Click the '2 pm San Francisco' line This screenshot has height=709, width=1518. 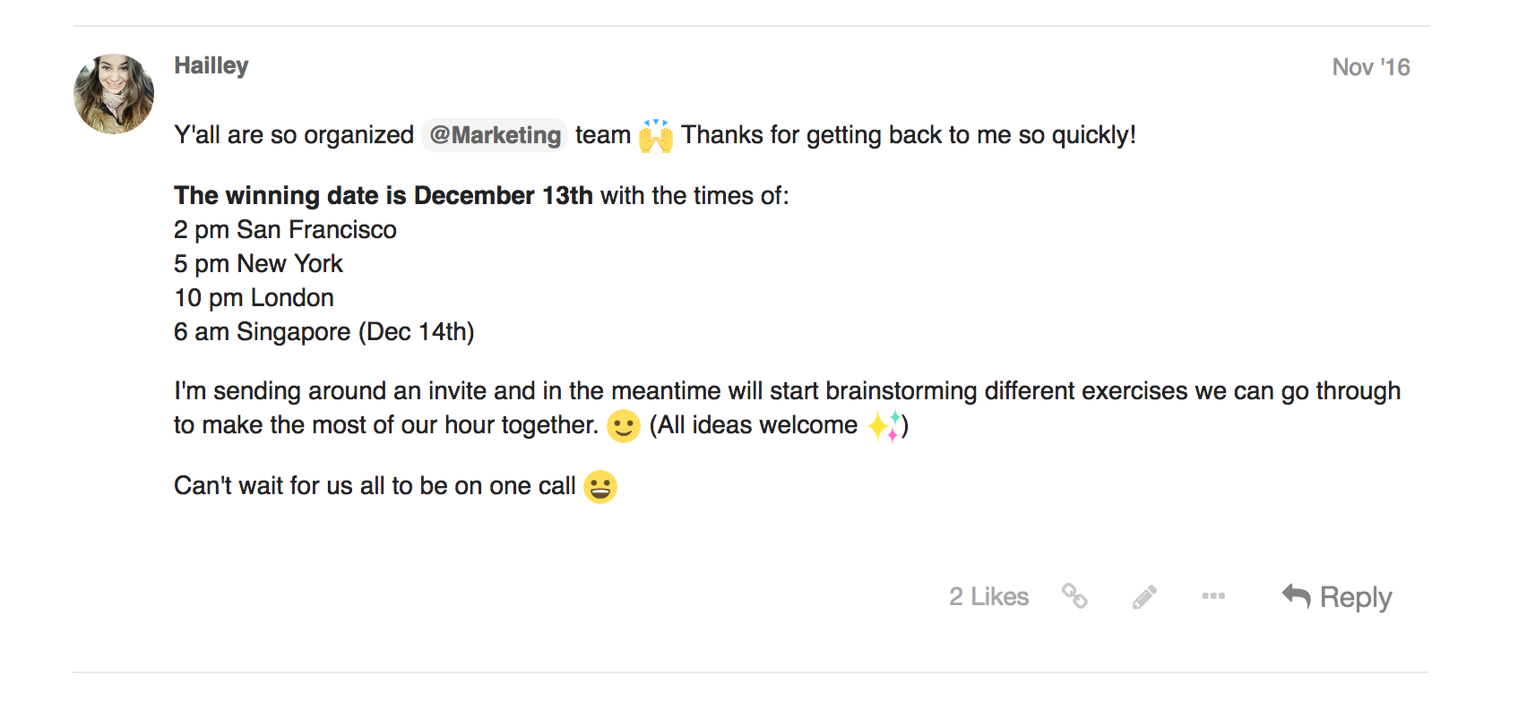285,230
